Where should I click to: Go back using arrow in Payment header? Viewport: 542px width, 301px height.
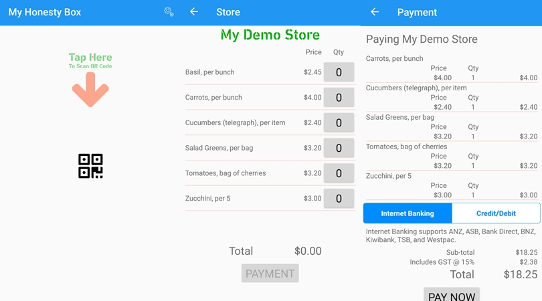(375, 12)
